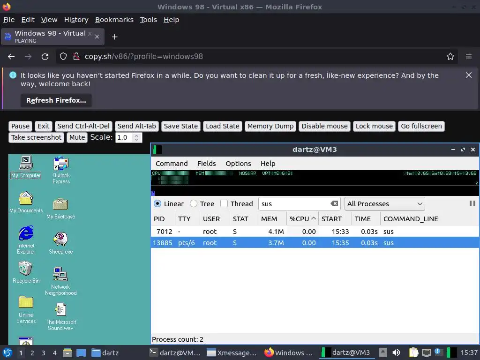Clear the 'sus' filter text

pos(334,203)
